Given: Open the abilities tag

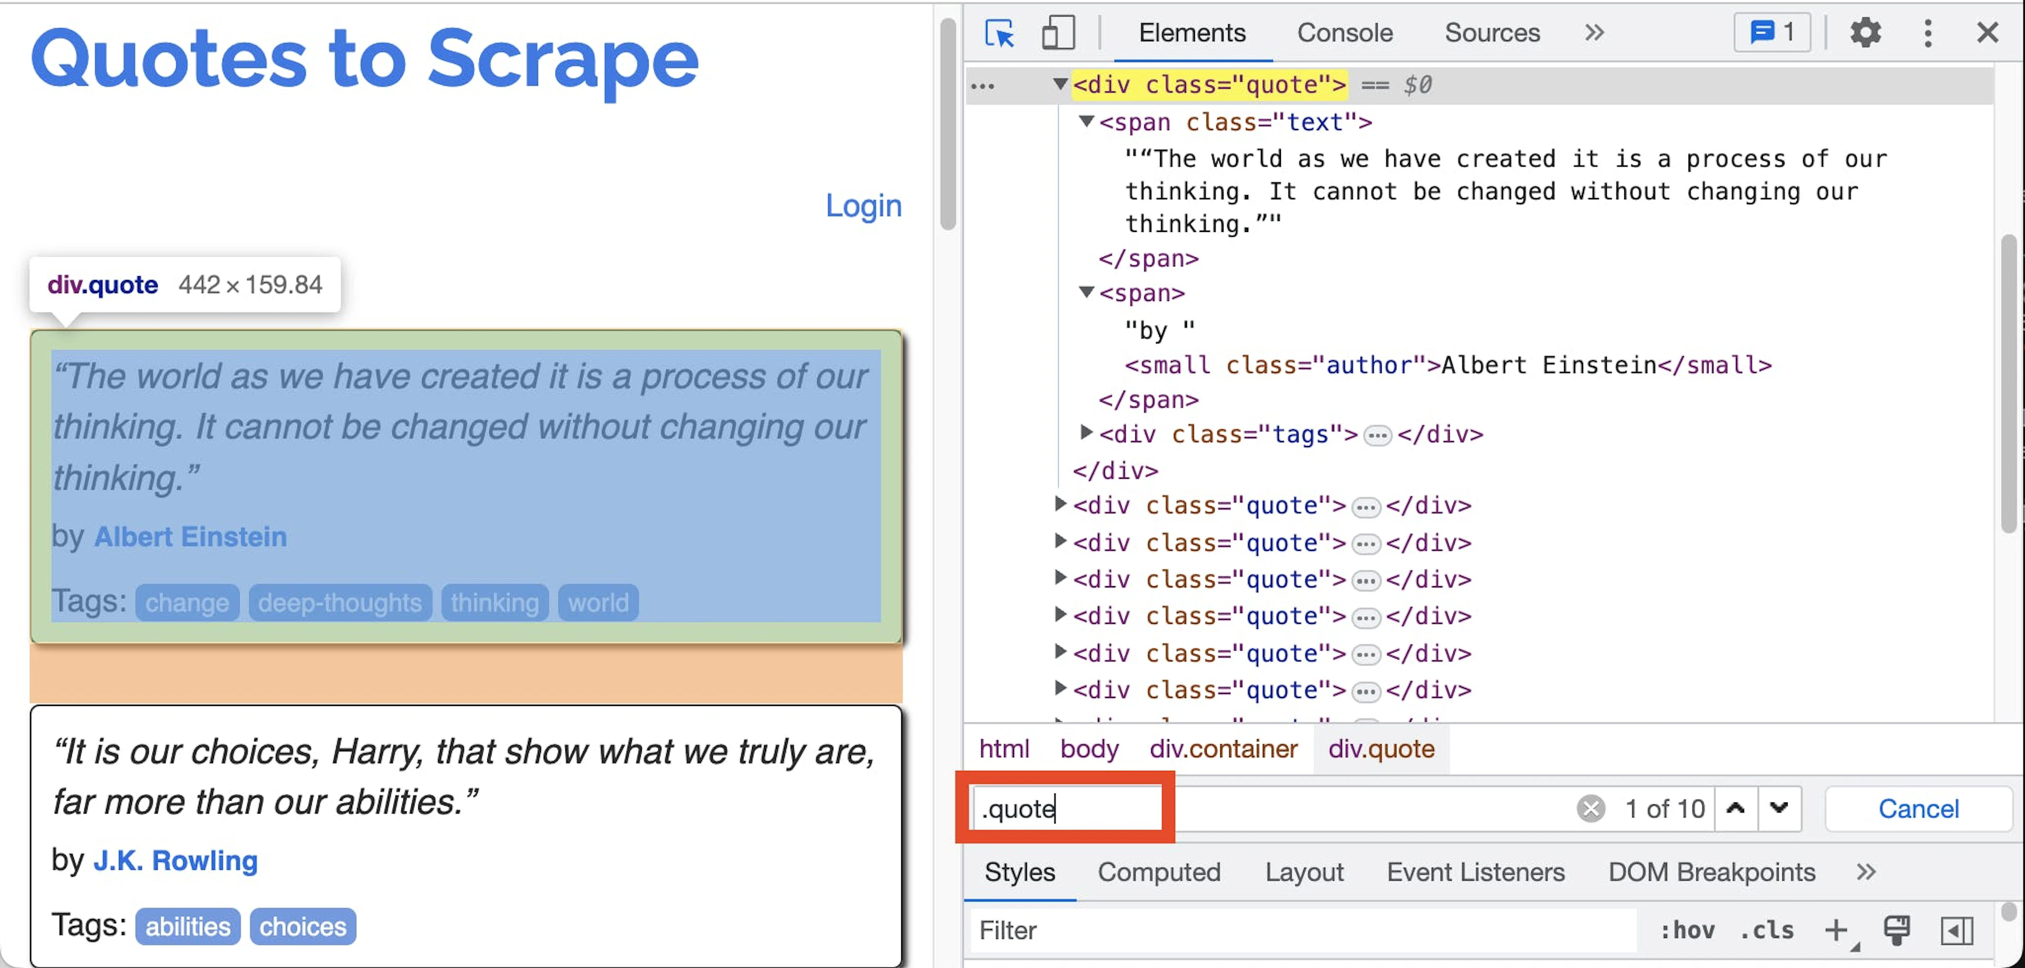Looking at the screenshot, I should 188,927.
